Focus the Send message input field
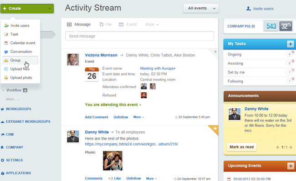This screenshot has width=296, height=181. pos(140,36)
